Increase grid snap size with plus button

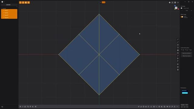(x=191, y=11)
